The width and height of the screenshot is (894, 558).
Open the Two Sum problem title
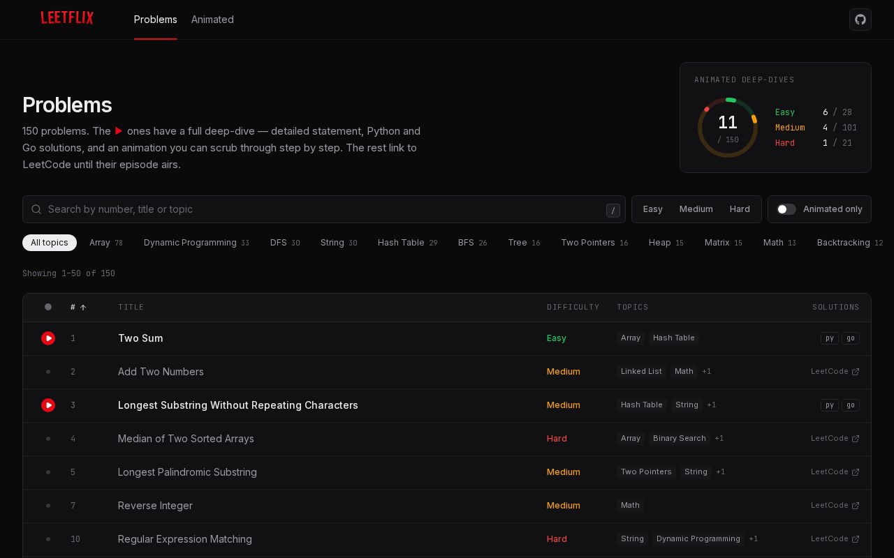(x=140, y=338)
